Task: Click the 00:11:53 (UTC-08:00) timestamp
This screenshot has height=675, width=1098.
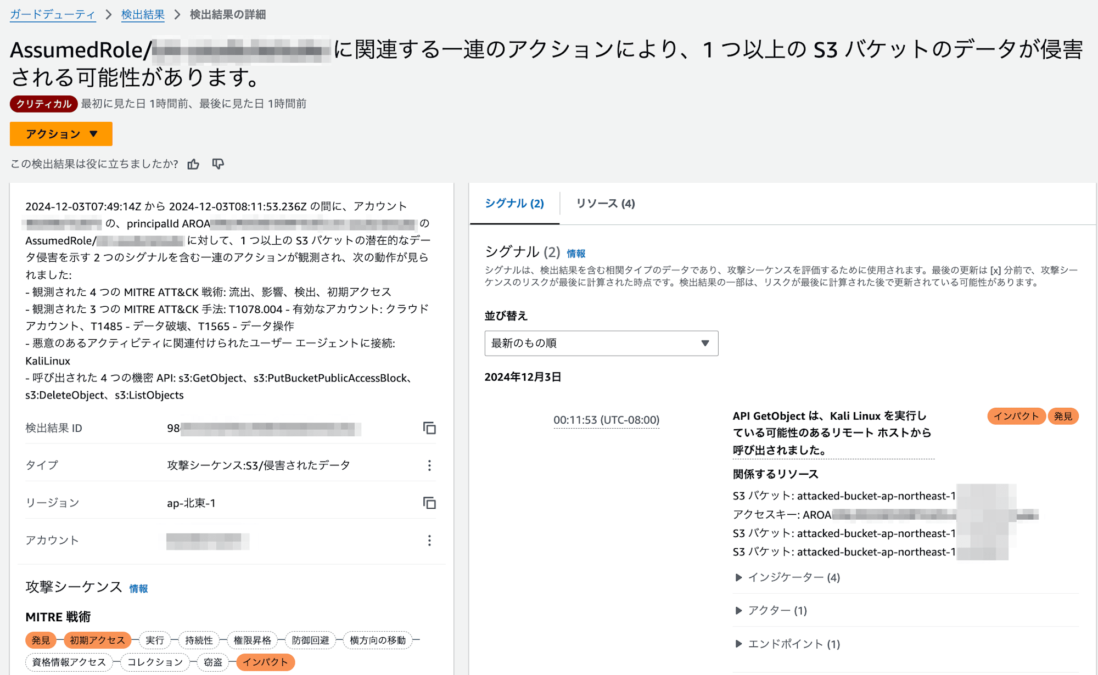Action: click(606, 420)
